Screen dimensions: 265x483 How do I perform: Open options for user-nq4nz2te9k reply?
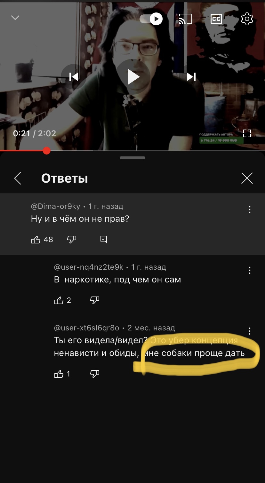click(x=250, y=270)
